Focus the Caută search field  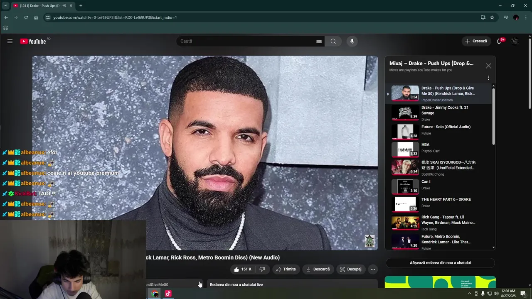[247, 41]
